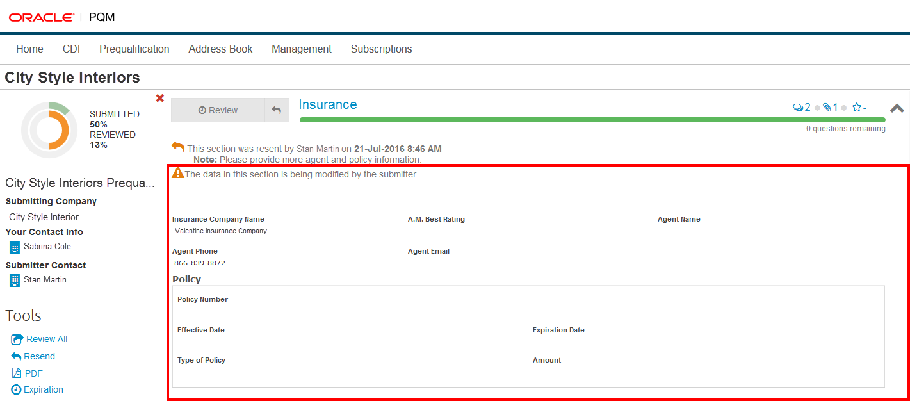Click the 0 questions remaining text
The width and height of the screenshot is (910, 401).
(846, 129)
